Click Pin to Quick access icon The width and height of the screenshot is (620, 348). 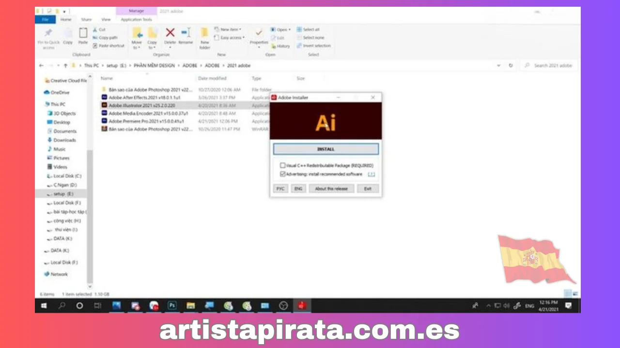(48, 33)
